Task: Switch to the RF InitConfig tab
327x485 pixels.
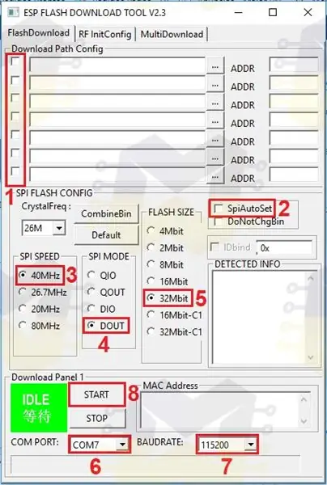Action: (105, 34)
